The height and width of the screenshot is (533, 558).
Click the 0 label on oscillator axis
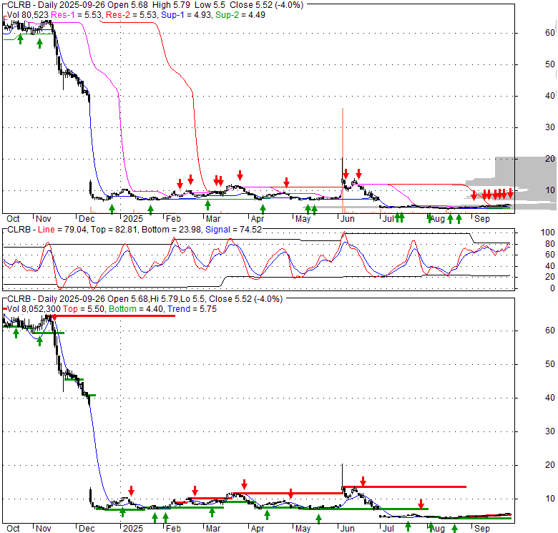552,288
